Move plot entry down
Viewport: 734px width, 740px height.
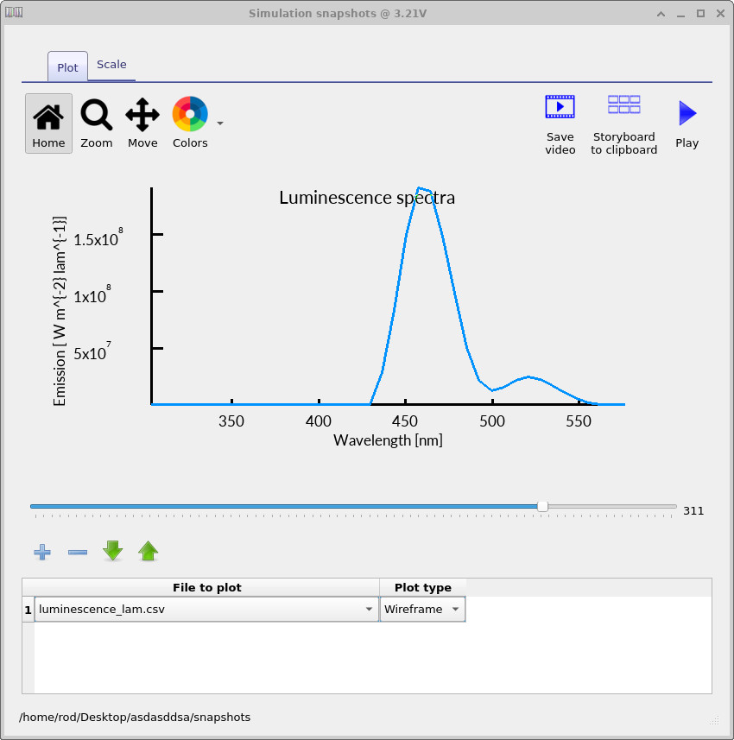click(x=112, y=551)
